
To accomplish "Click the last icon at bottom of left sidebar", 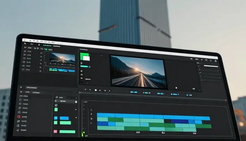I will pos(18,130).
